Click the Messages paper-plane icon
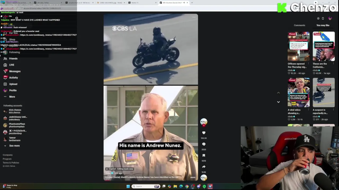 pyautogui.click(x=5, y=71)
